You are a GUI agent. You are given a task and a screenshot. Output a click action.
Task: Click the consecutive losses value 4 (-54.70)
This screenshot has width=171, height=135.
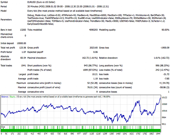pos(164,83)
